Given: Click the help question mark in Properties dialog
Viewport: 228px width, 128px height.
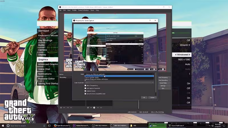Looking at the screenshot, I should click(150, 20).
